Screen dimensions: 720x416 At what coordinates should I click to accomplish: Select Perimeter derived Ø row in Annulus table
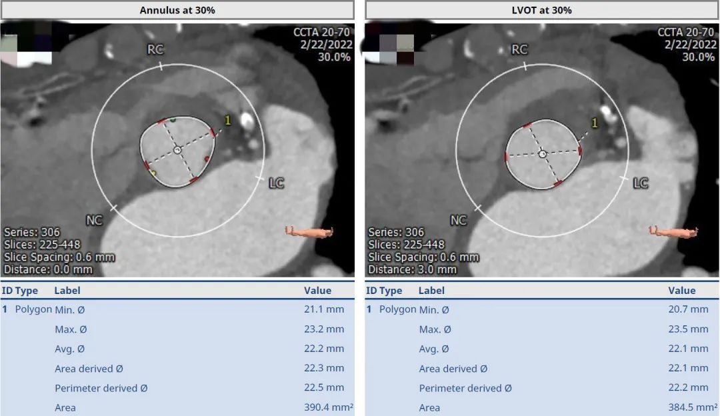coord(177,388)
